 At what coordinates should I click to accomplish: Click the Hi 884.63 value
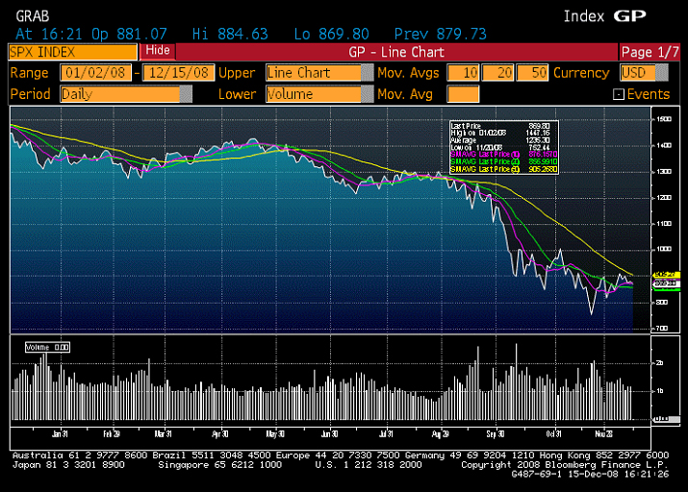coord(230,35)
